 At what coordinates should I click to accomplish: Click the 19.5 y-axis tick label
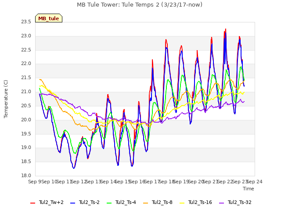pos(26,134)
